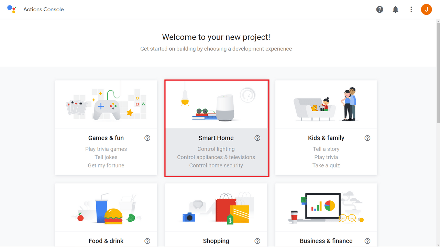Select the Food & drink card illustration
This screenshot has height=247, width=440.
106,207
